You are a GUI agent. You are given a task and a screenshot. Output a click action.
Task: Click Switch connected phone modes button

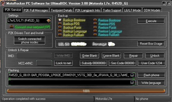tap(30, 40)
